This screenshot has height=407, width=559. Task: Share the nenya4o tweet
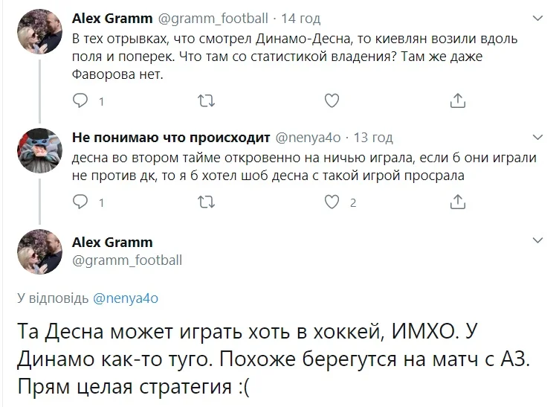tap(459, 202)
